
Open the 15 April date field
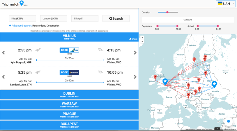(85, 18)
